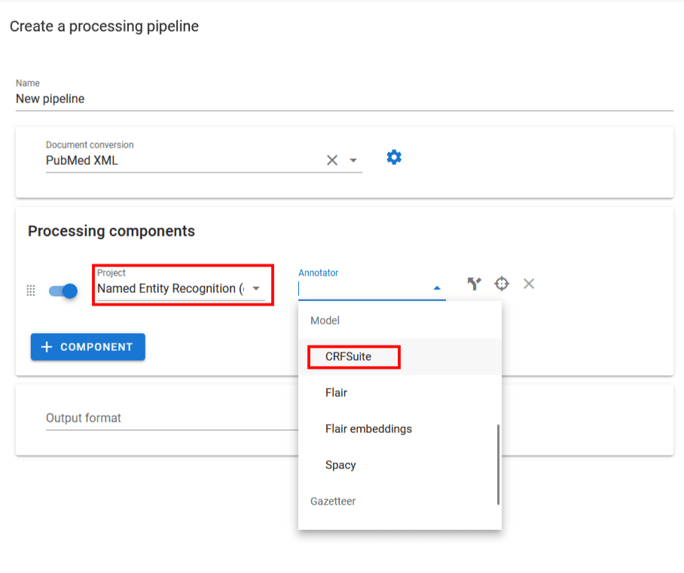Click the add Component button
This screenshot has height=573, width=684.
[88, 347]
